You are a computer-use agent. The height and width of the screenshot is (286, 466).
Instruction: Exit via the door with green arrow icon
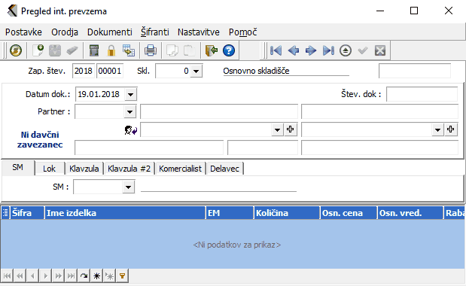point(212,50)
